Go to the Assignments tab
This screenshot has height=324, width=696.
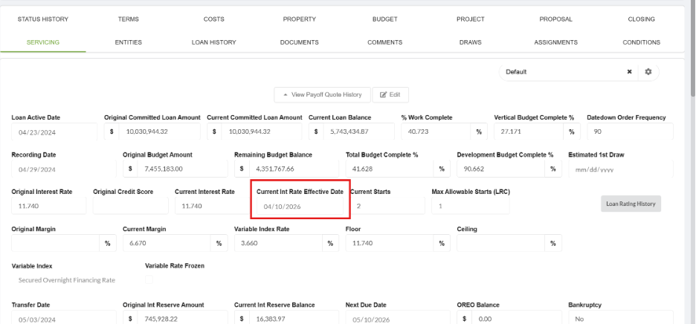tap(555, 42)
